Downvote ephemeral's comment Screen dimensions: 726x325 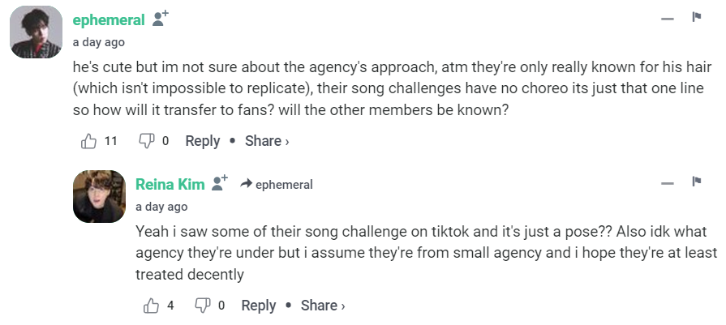click(147, 141)
